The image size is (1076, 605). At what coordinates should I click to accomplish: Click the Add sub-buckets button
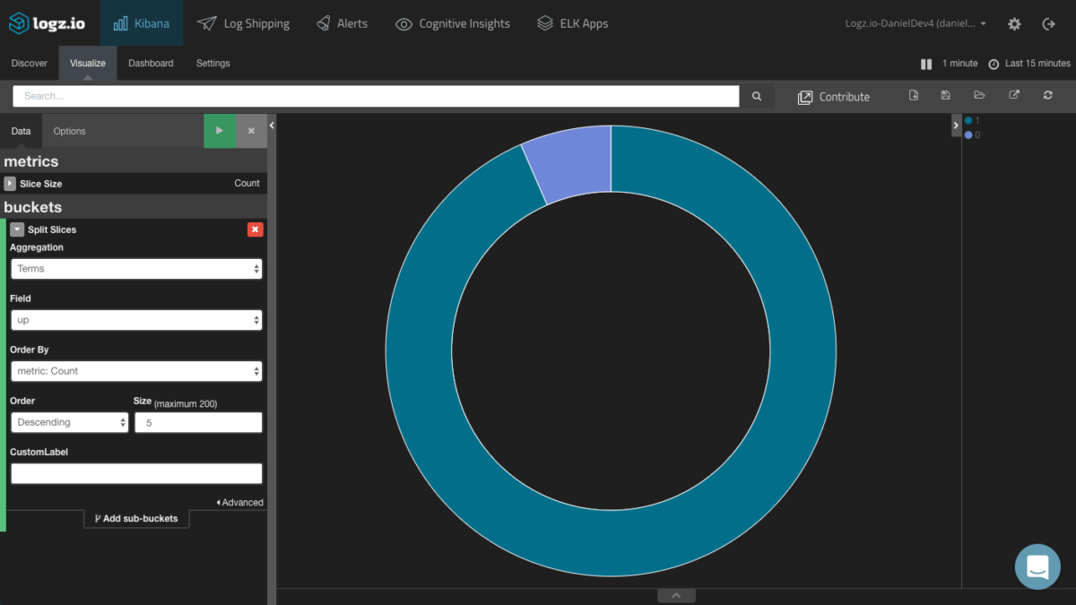pyautogui.click(x=136, y=518)
